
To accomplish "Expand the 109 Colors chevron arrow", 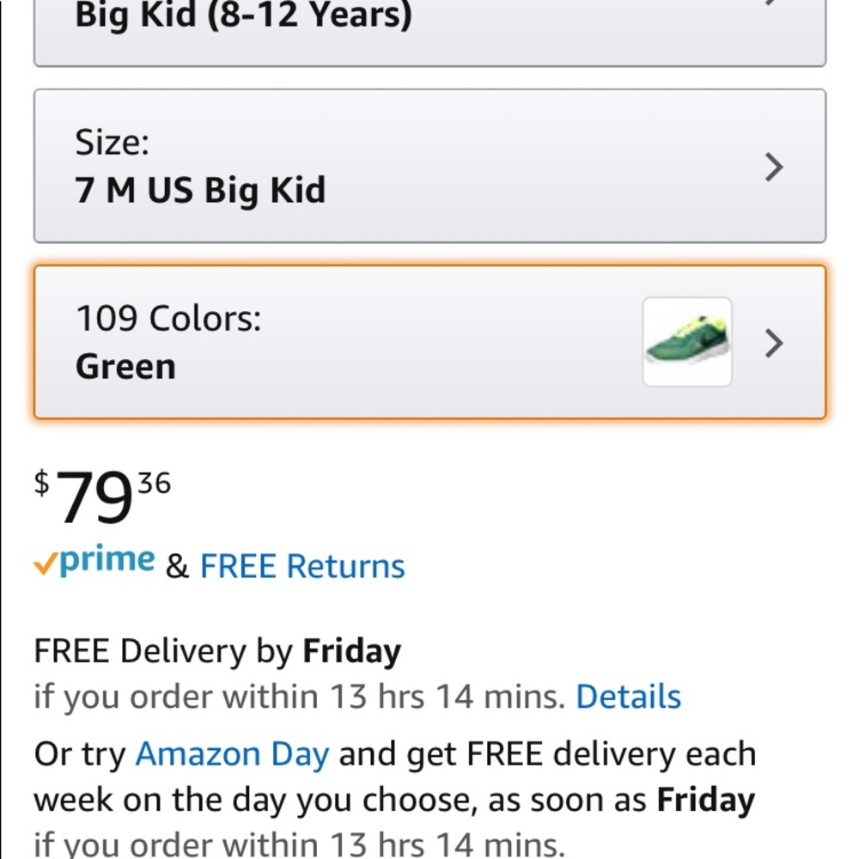I will (x=774, y=344).
